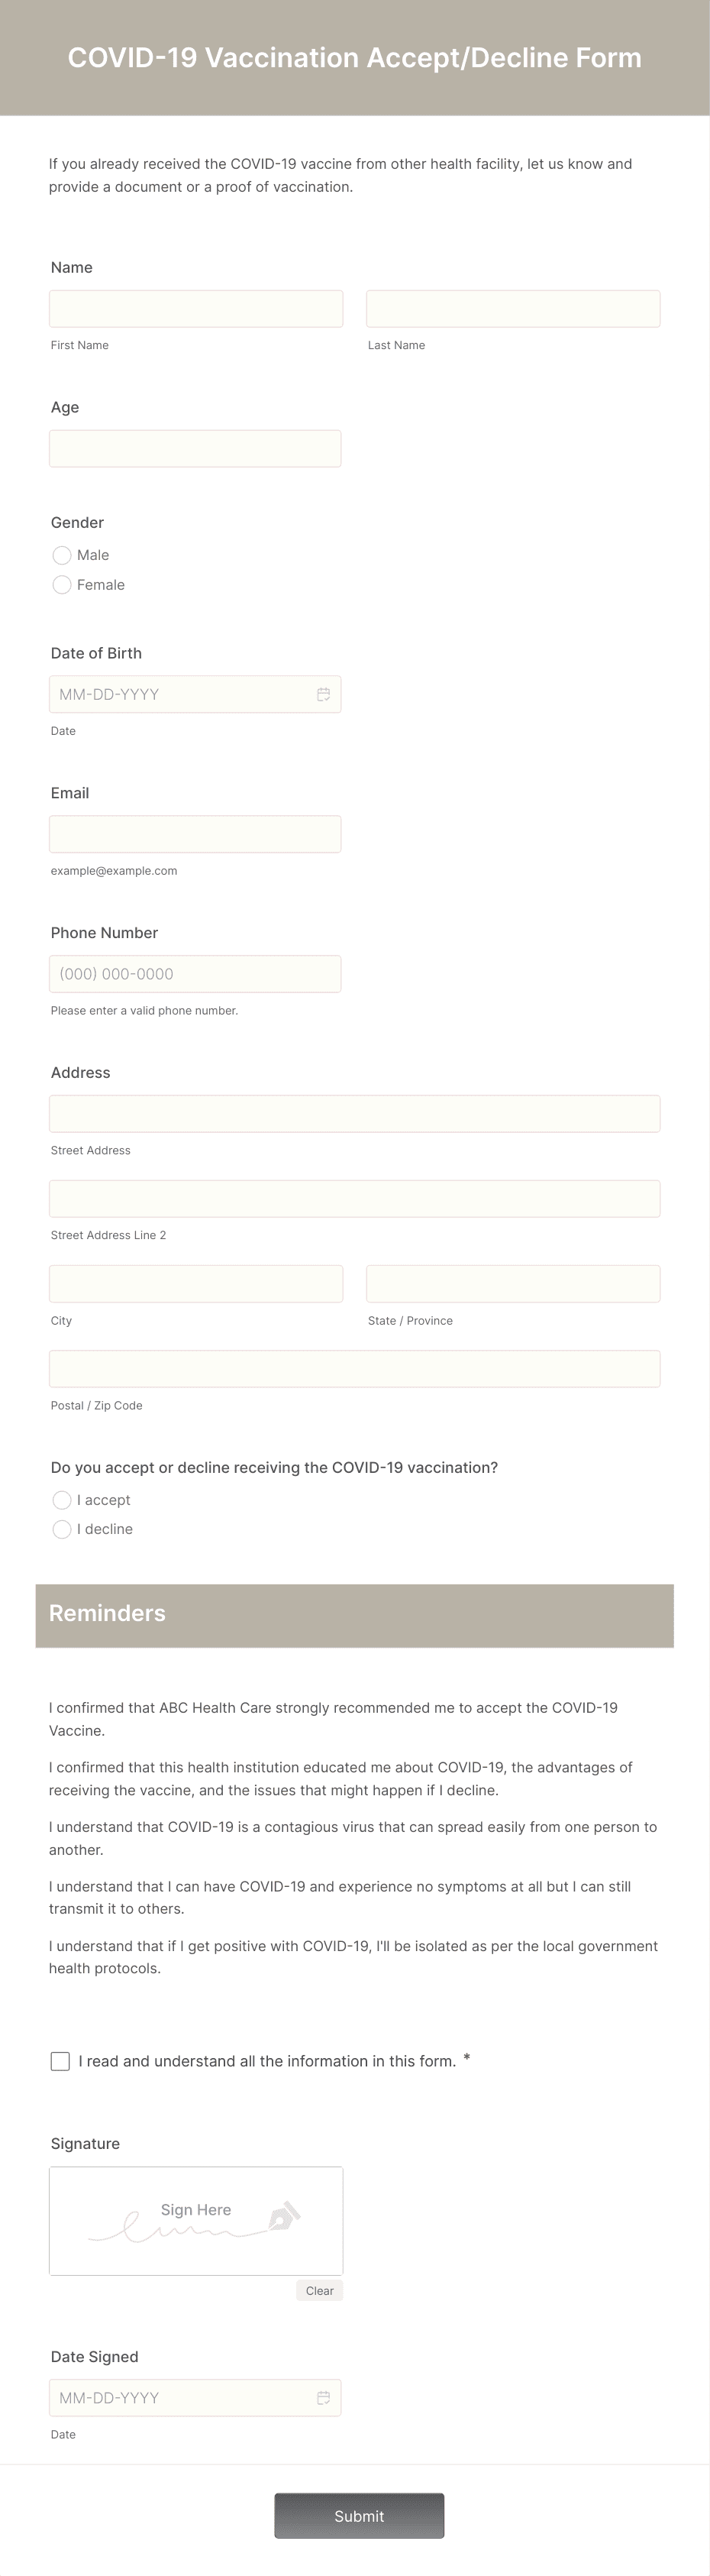This screenshot has height=2576, width=710.
Task: Choose I accept vaccination option
Action: 62,1500
